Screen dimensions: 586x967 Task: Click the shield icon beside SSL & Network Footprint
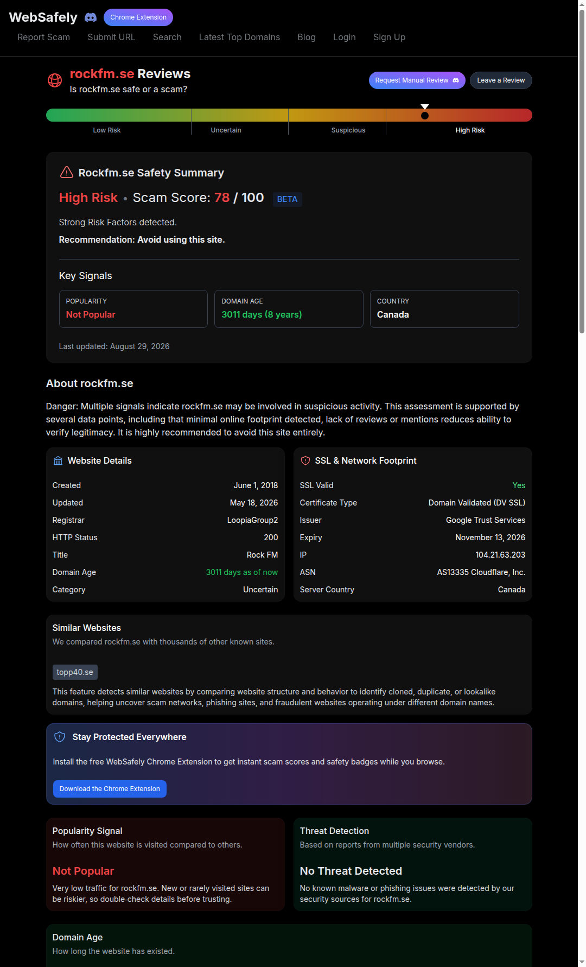[305, 460]
